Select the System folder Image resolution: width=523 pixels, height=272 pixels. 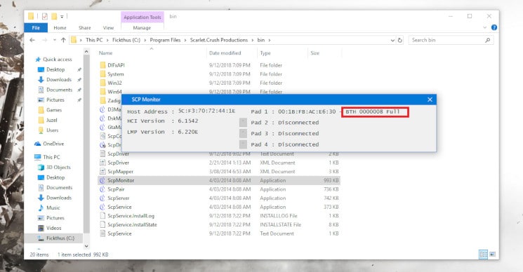click(x=115, y=74)
